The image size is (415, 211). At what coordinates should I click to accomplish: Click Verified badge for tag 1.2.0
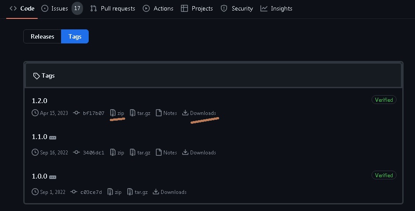[383, 100]
